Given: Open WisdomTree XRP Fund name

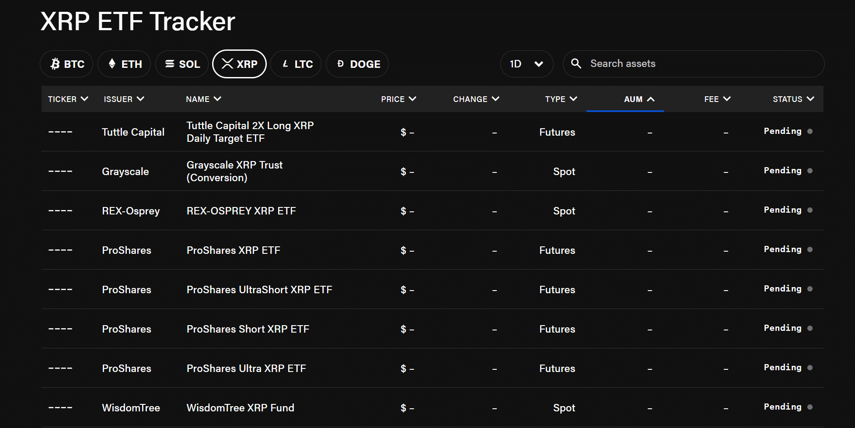Looking at the screenshot, I should pyautogui.click(x=241, y=408).
